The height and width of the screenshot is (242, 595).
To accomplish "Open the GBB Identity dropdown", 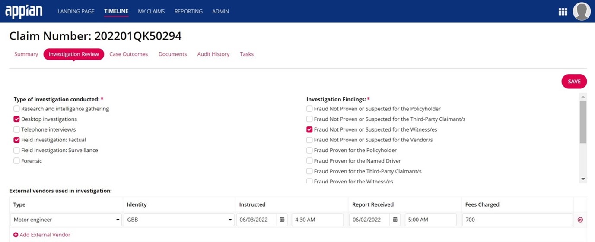I will point(179,220).
